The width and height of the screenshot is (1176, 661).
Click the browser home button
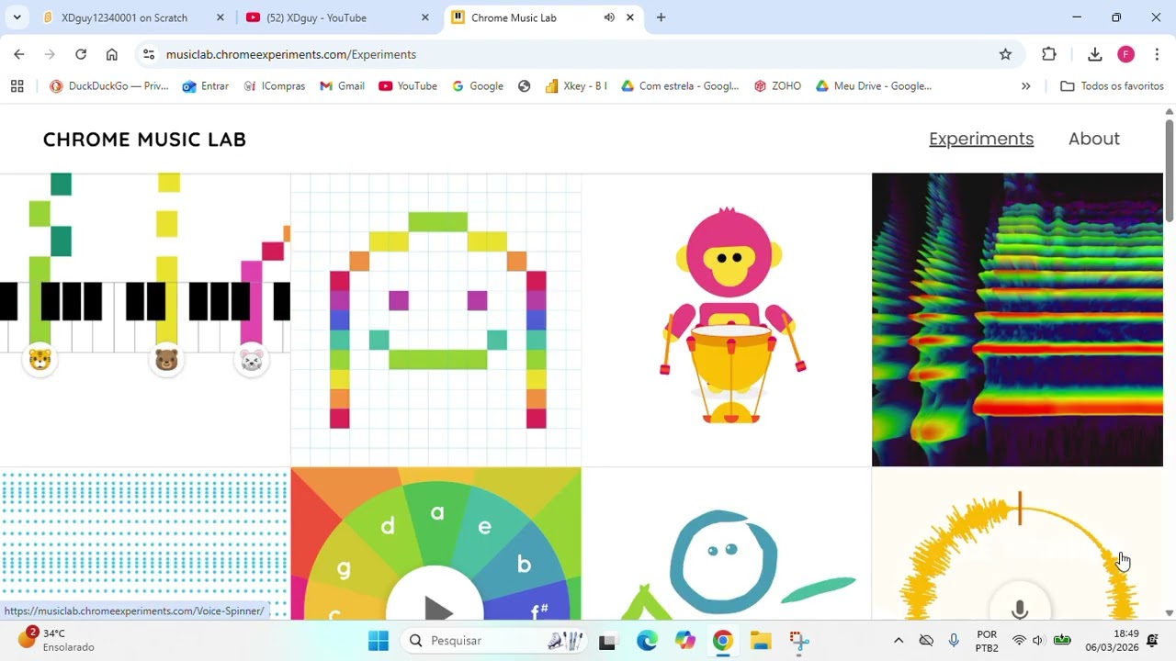coord(112,54)
